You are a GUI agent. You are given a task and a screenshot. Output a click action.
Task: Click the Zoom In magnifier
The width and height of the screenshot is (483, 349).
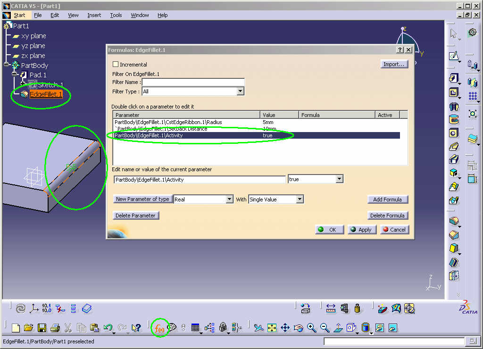click(311, 328)
